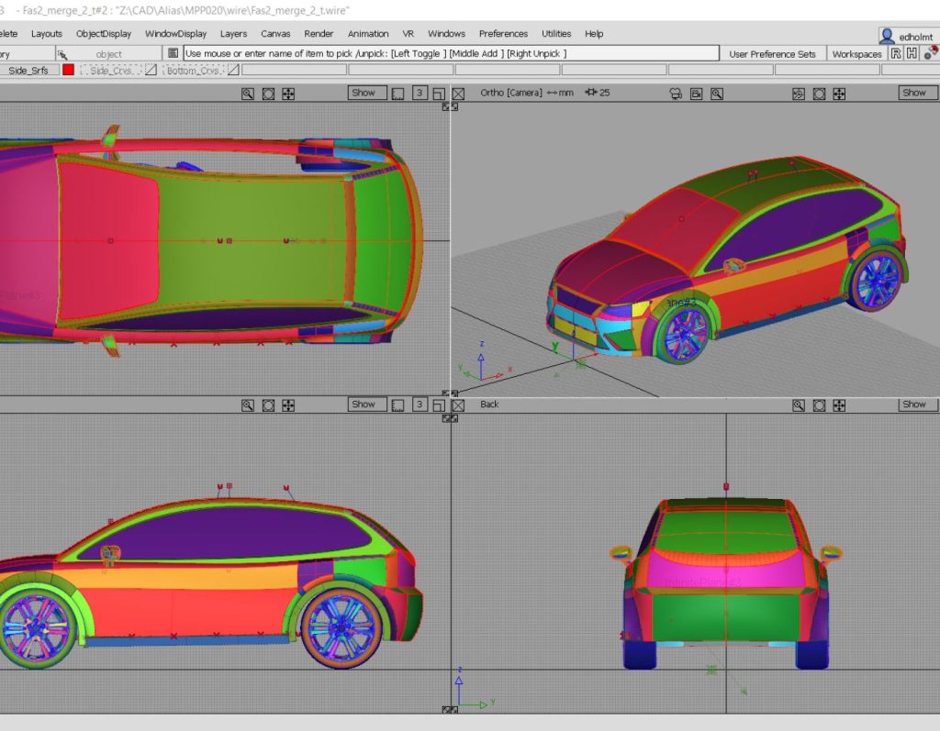Click zoom magnifier icon in top-left Top view
This screenshot has width=940, height=731.
(248, 94)
